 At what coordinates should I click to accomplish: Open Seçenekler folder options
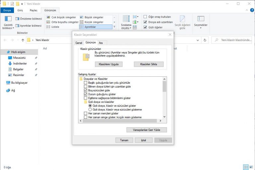201,22
